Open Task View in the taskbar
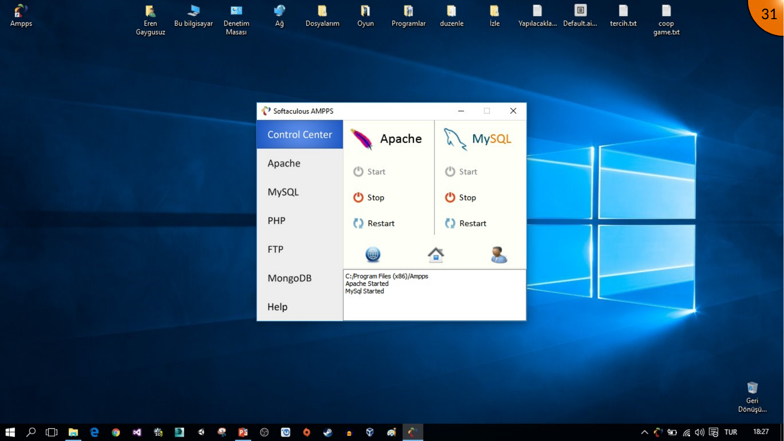The image size is (784, 441). pos(52,432)
